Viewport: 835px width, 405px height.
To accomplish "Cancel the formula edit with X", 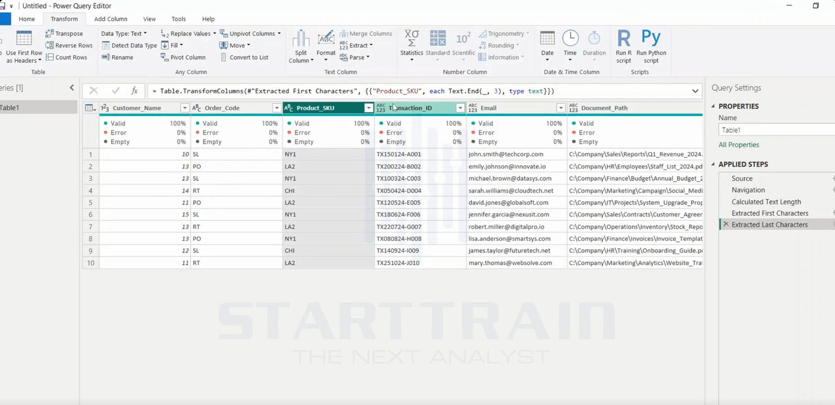I will (94, 91).
